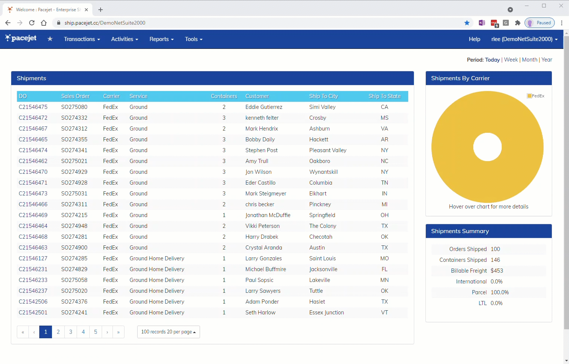
Task: Set period to Month
Action: (529, 60)
